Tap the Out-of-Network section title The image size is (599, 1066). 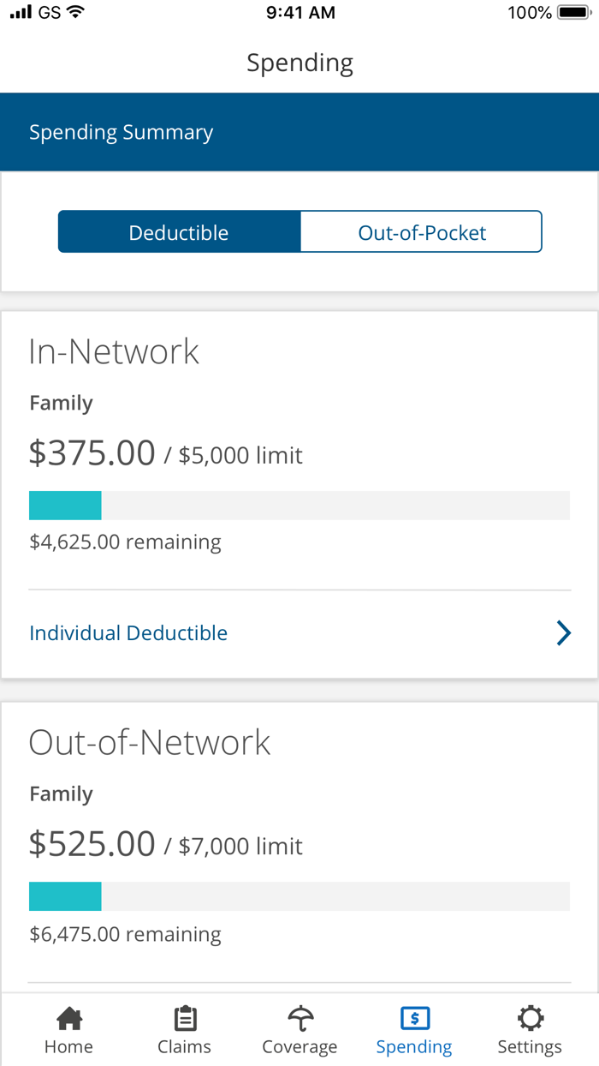(x=150, y=742)
